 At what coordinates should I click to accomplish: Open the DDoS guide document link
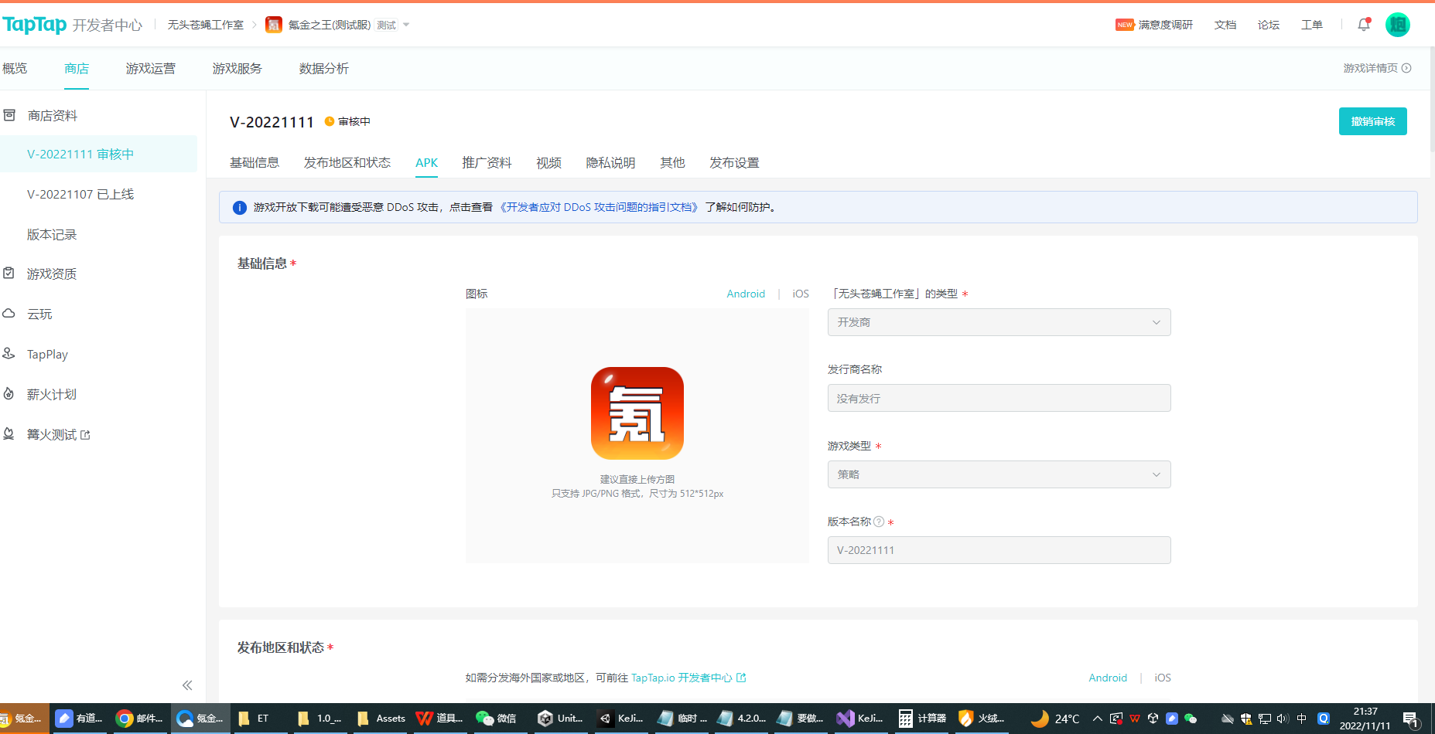[599, 207]
